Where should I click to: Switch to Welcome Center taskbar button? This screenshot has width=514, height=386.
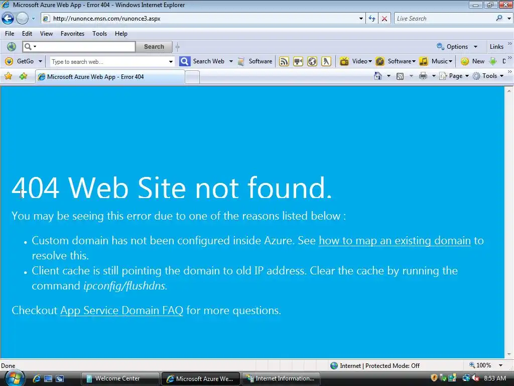coord(120,378)
